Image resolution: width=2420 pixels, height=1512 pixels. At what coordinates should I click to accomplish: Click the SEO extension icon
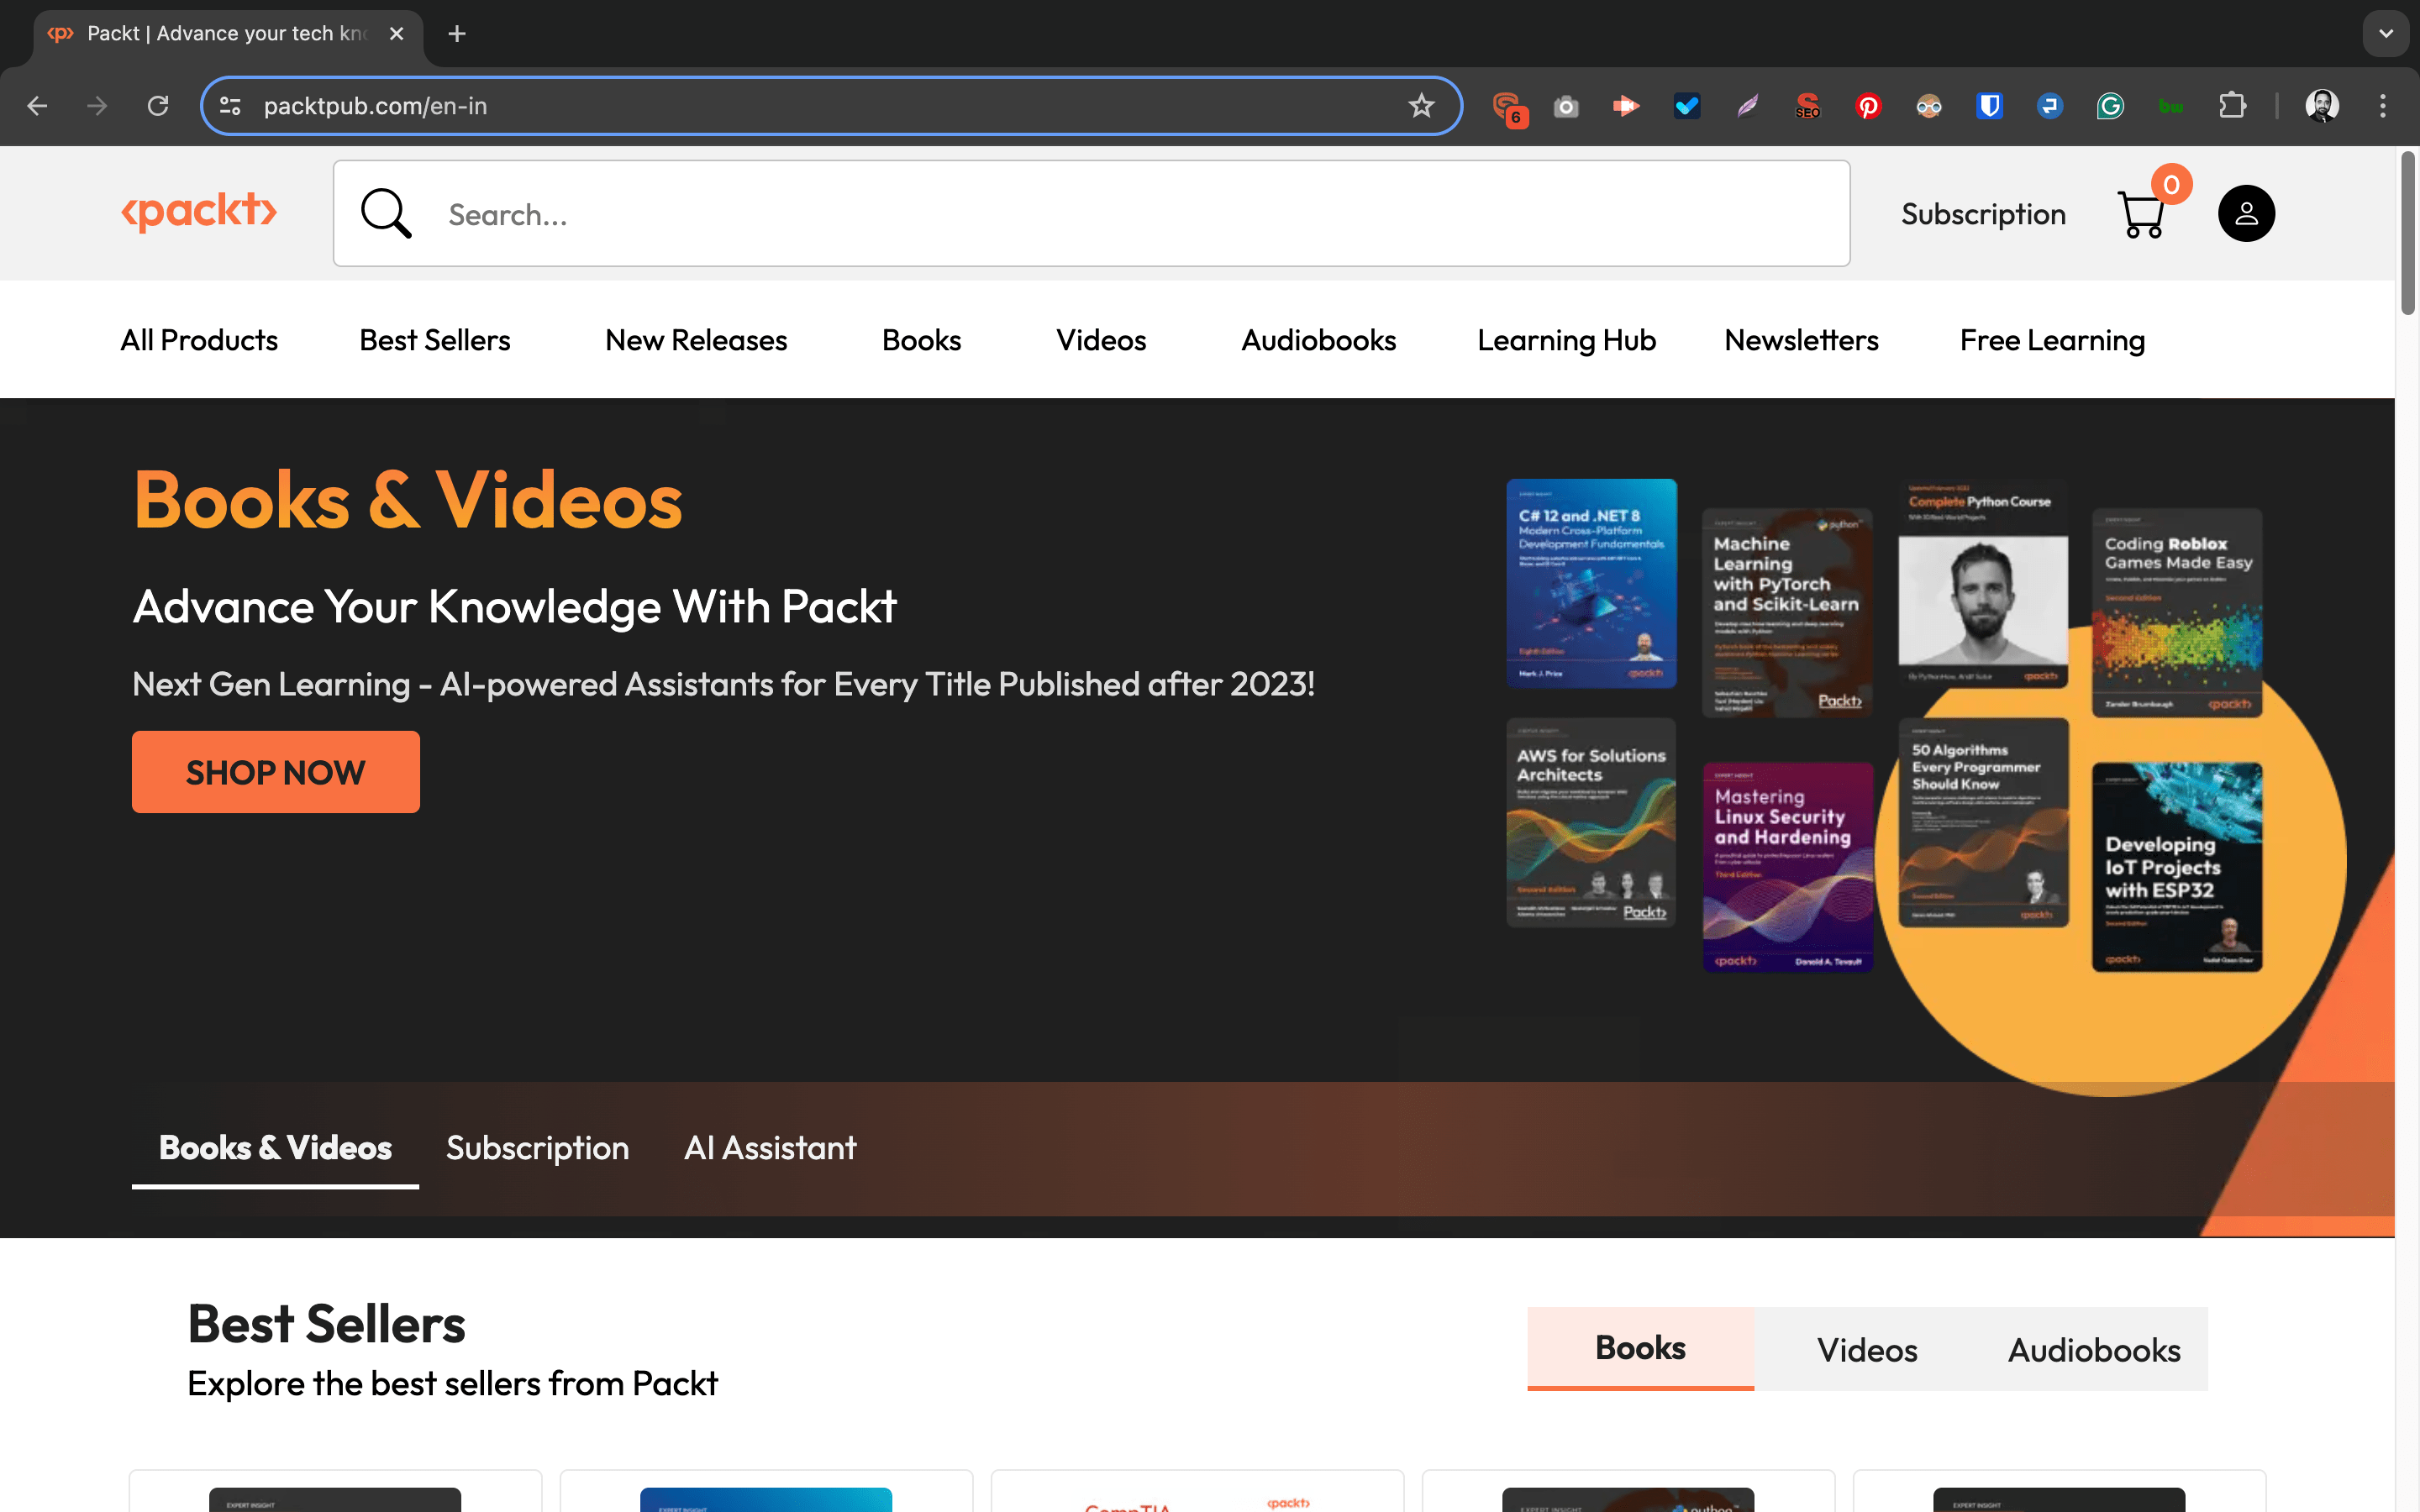tap(1808, 106)
